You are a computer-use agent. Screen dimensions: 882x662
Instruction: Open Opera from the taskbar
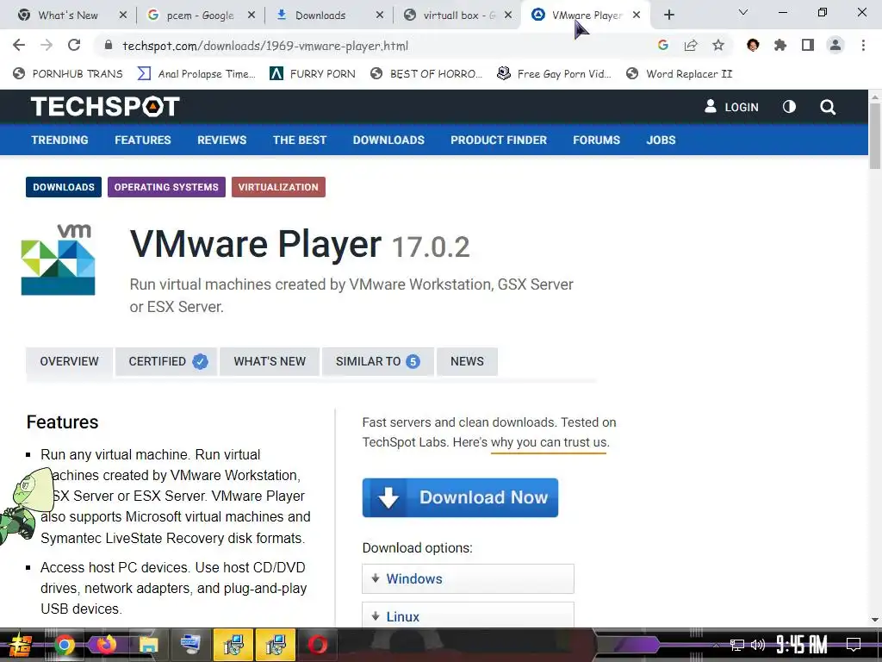[x=318, y=645]
